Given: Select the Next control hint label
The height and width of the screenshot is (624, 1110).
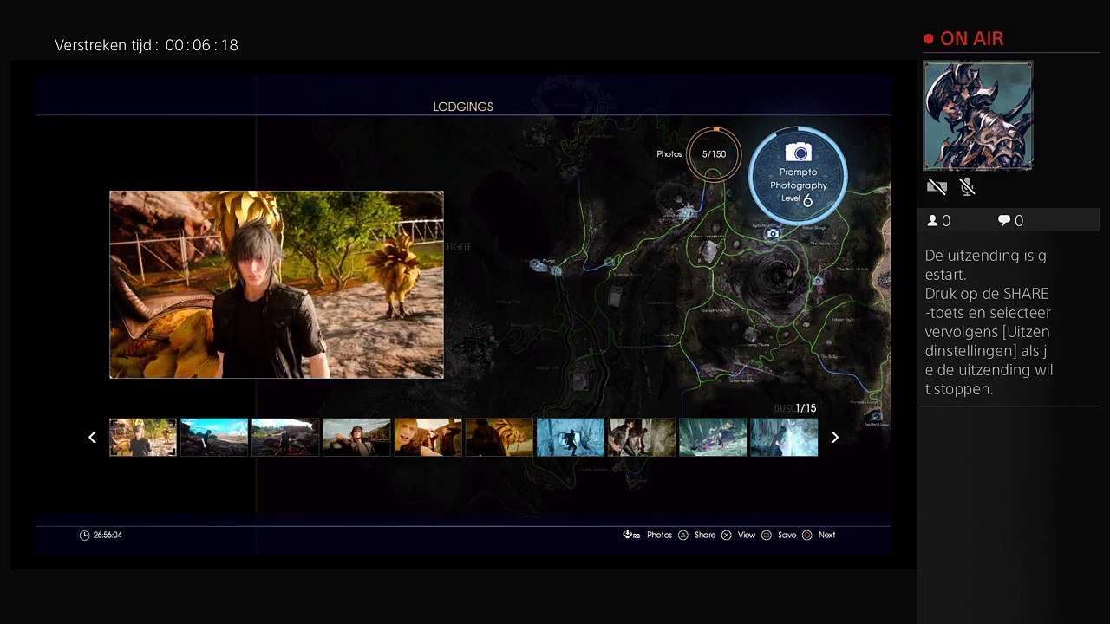Looking at the screenshot, I should click(826, 536).
